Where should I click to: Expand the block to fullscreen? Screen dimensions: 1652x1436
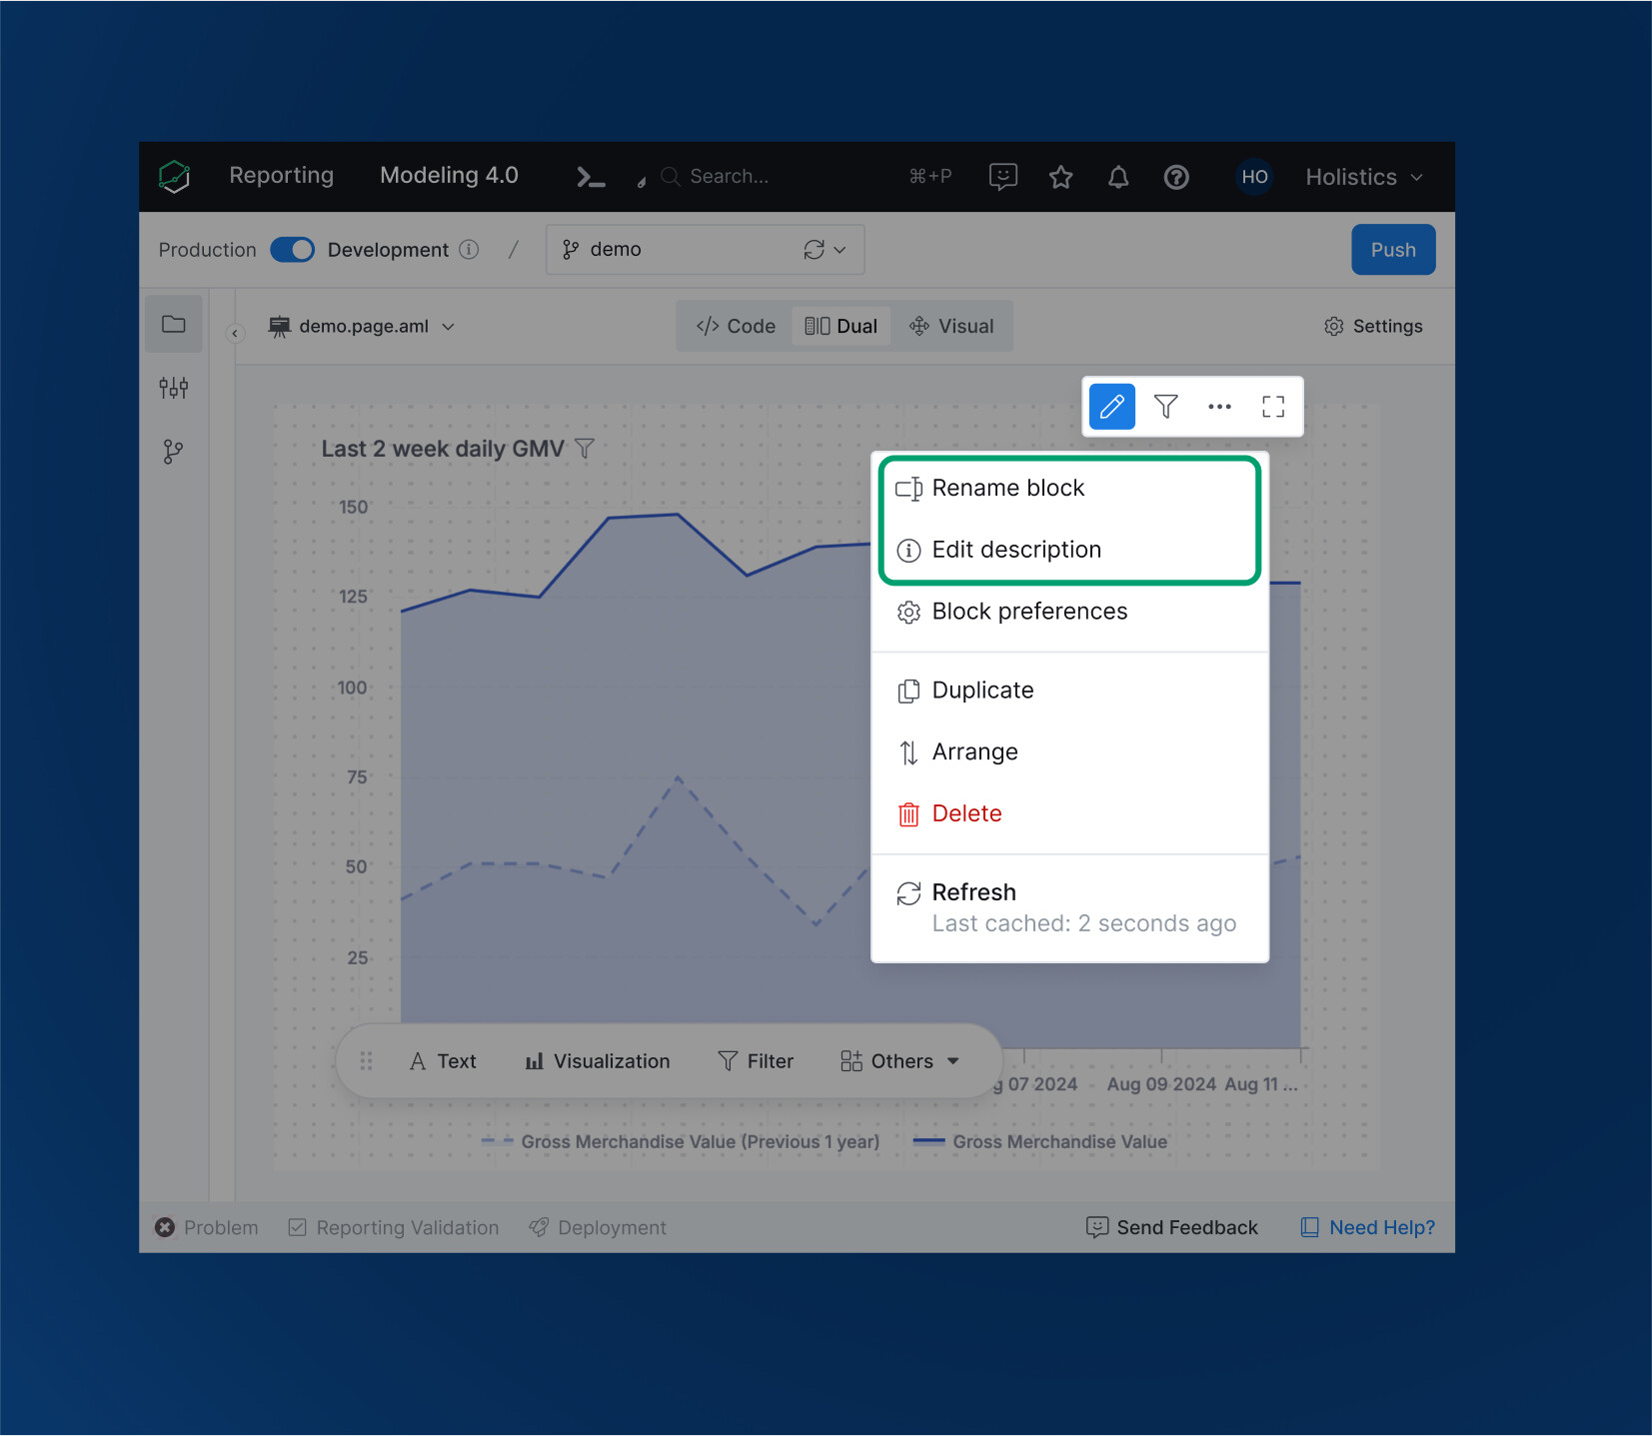tap(1272, 407)
